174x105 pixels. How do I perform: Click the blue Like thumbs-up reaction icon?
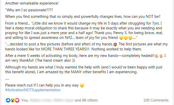pyautogui.click(x=8, y=100)
